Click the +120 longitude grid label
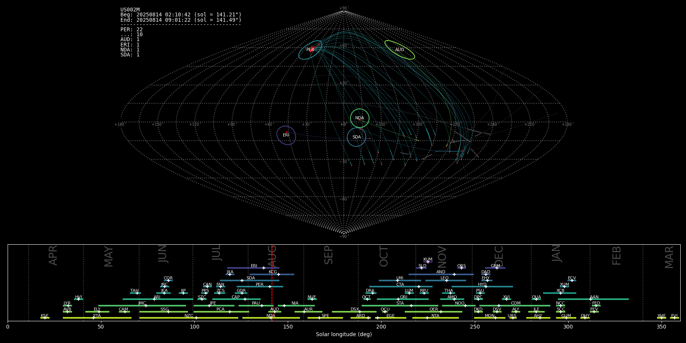The image size is (686, 343). pyautogui.click(x=194, y=125)
